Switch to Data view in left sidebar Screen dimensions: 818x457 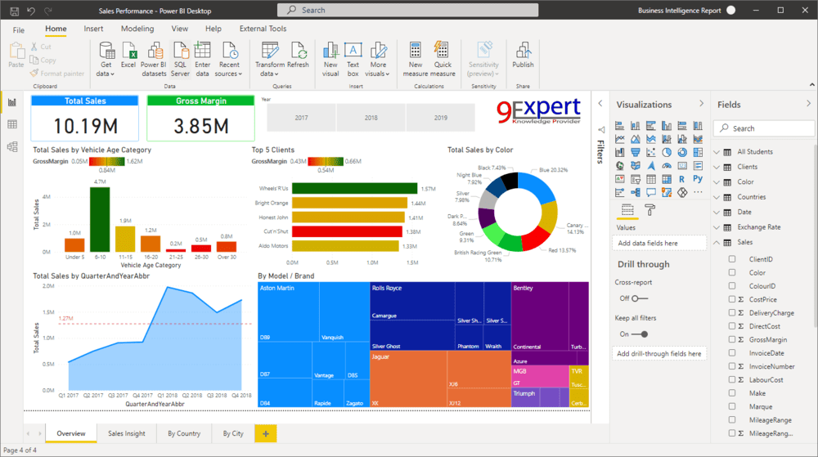pos(12,124)
